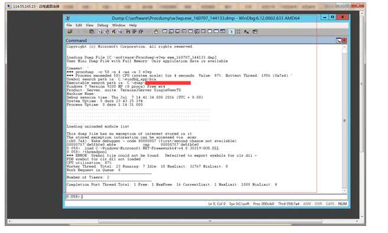This screenshot has width=388, height=233.
Task: Click the Break toolbar icon
Action: pos(120,31)
